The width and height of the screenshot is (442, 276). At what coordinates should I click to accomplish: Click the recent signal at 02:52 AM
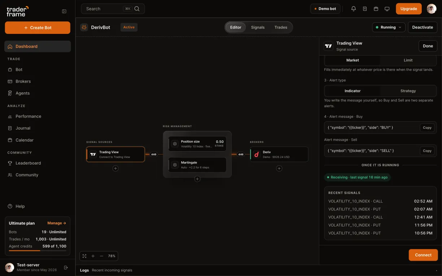pyautogui.click(x=380, y=201)
